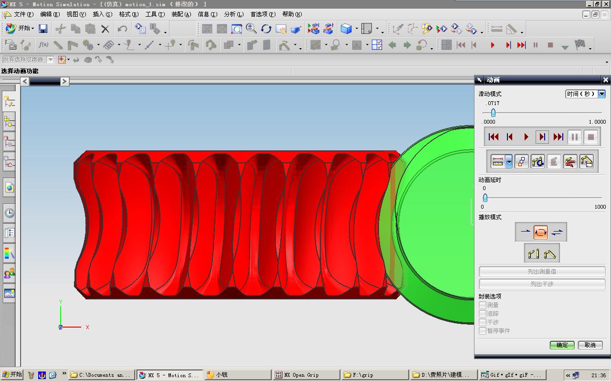
Task: Click the Undo arrow icon
Action: 122,29
